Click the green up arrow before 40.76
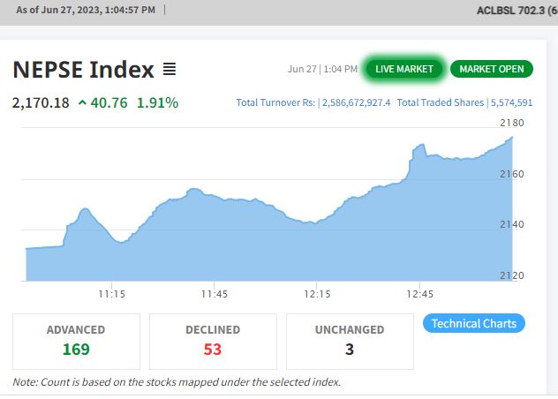Image resolution: width=558 pixels, height=399 pixels. [x=83, y=102]
